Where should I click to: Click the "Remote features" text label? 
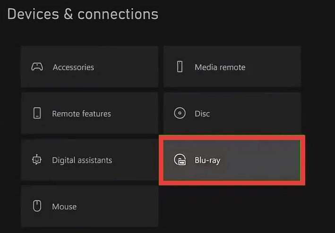(x=81, y=114)
